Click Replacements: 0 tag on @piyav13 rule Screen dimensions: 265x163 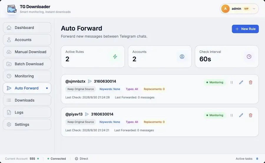click(x=154, y=122)
